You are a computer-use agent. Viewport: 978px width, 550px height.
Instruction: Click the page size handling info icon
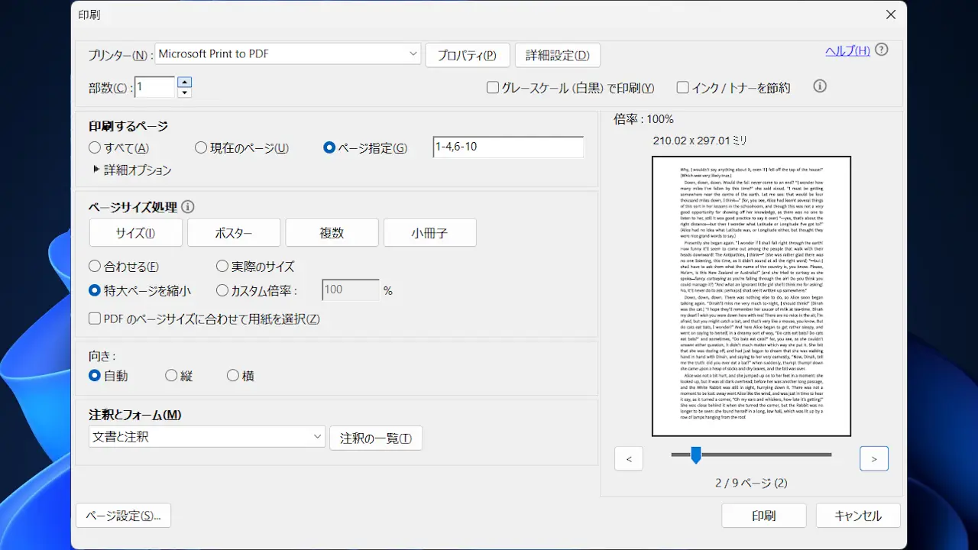point(188,207)
